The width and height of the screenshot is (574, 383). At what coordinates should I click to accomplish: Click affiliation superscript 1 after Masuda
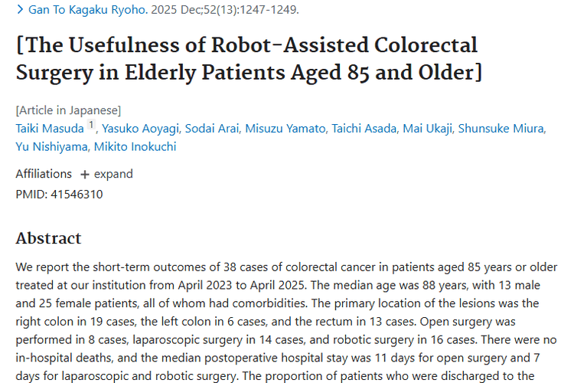click(91, 126)
